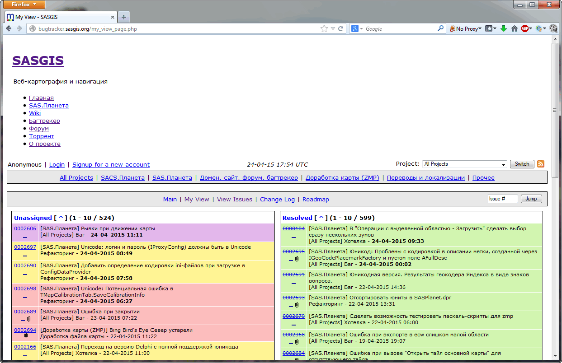Click the Switch project button
The height and width of the screenshot is (363, 562).
pos(522,164)
